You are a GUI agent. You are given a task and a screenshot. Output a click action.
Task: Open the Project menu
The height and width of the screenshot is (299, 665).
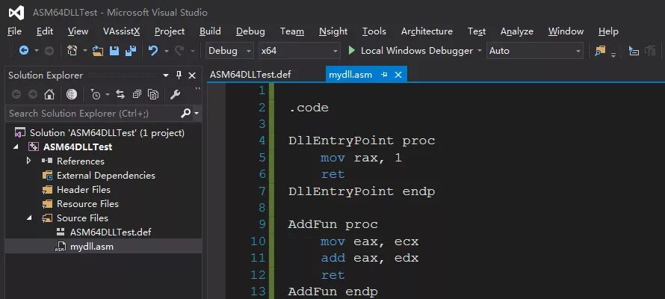(170, 31)
